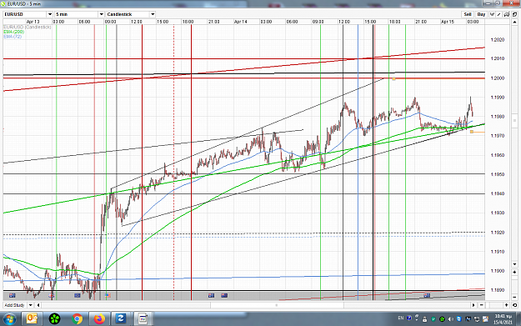
Task: Click the network tray icon
Action: (x=477, y=319)
